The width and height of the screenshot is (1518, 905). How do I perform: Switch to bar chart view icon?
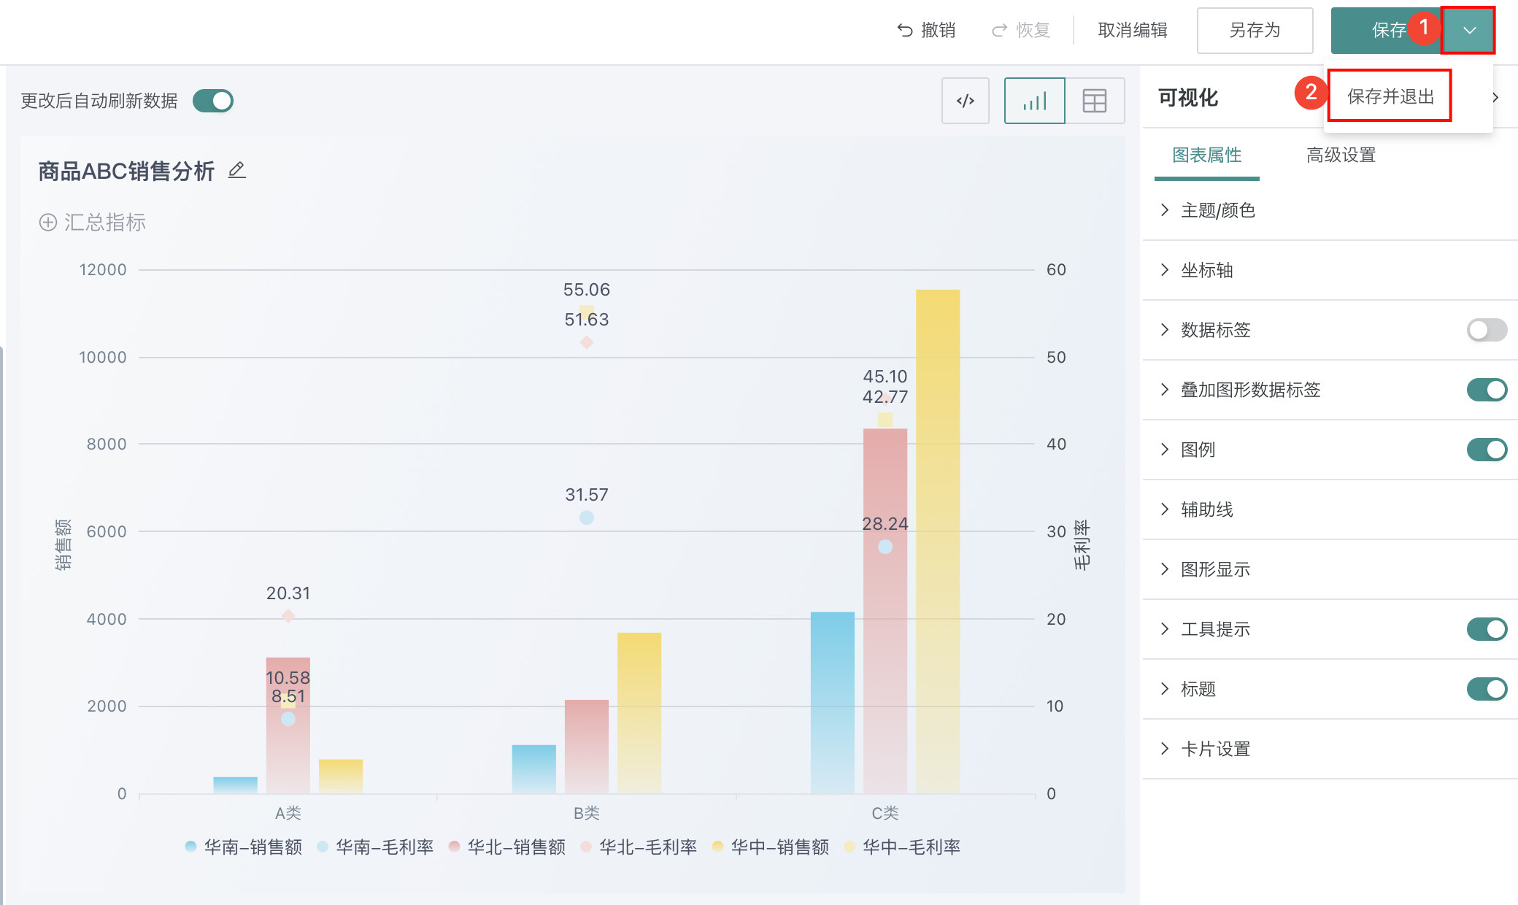[x=1034, y=101]
